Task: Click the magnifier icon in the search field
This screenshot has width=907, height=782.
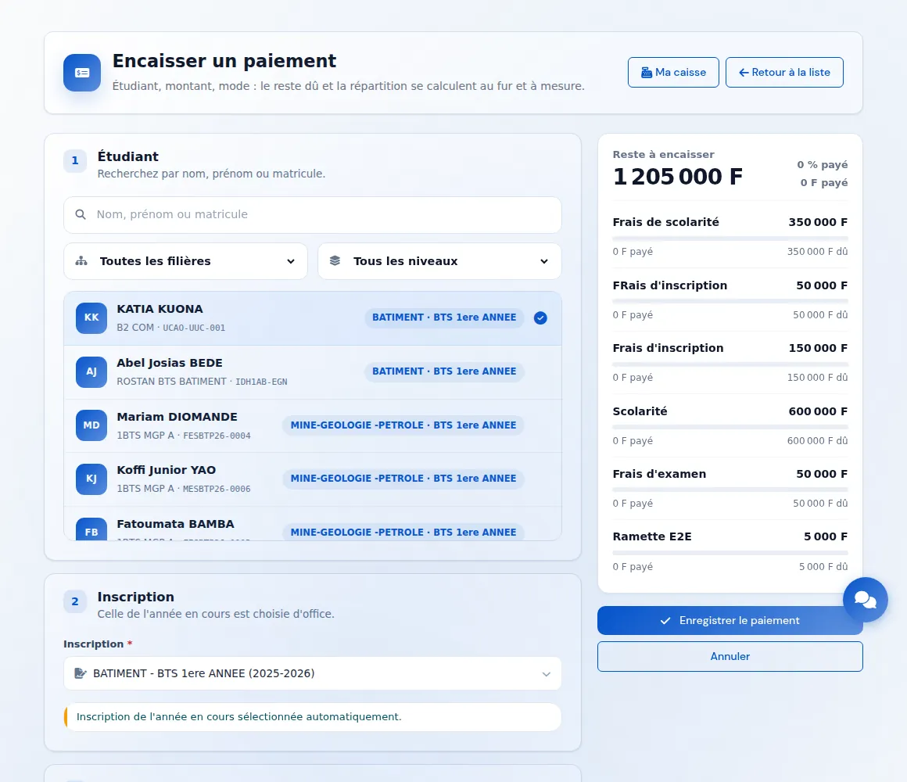Action: [x=81, y=214]
